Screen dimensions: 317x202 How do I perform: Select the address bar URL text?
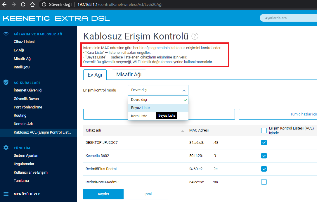(120, 4)
